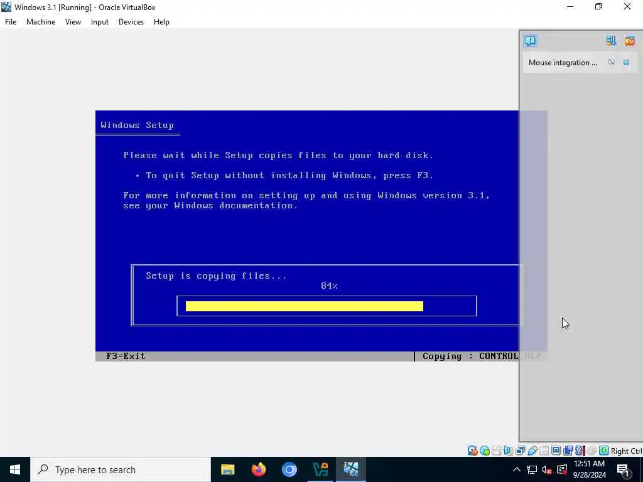This screenshot has width=643, height=482.
Task: Click the remote display tray icon with red dot
Action: [562, 469]
